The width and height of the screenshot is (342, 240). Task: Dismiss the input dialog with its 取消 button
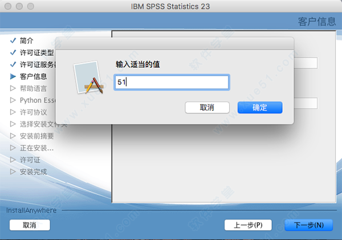[x=207, y=107]
